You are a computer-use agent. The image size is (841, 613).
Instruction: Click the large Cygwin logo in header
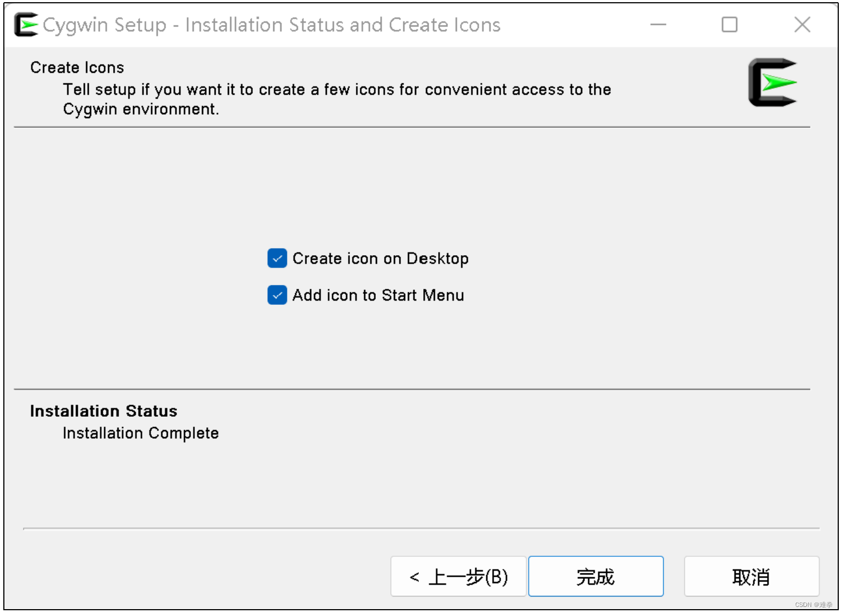pos(773,83)
